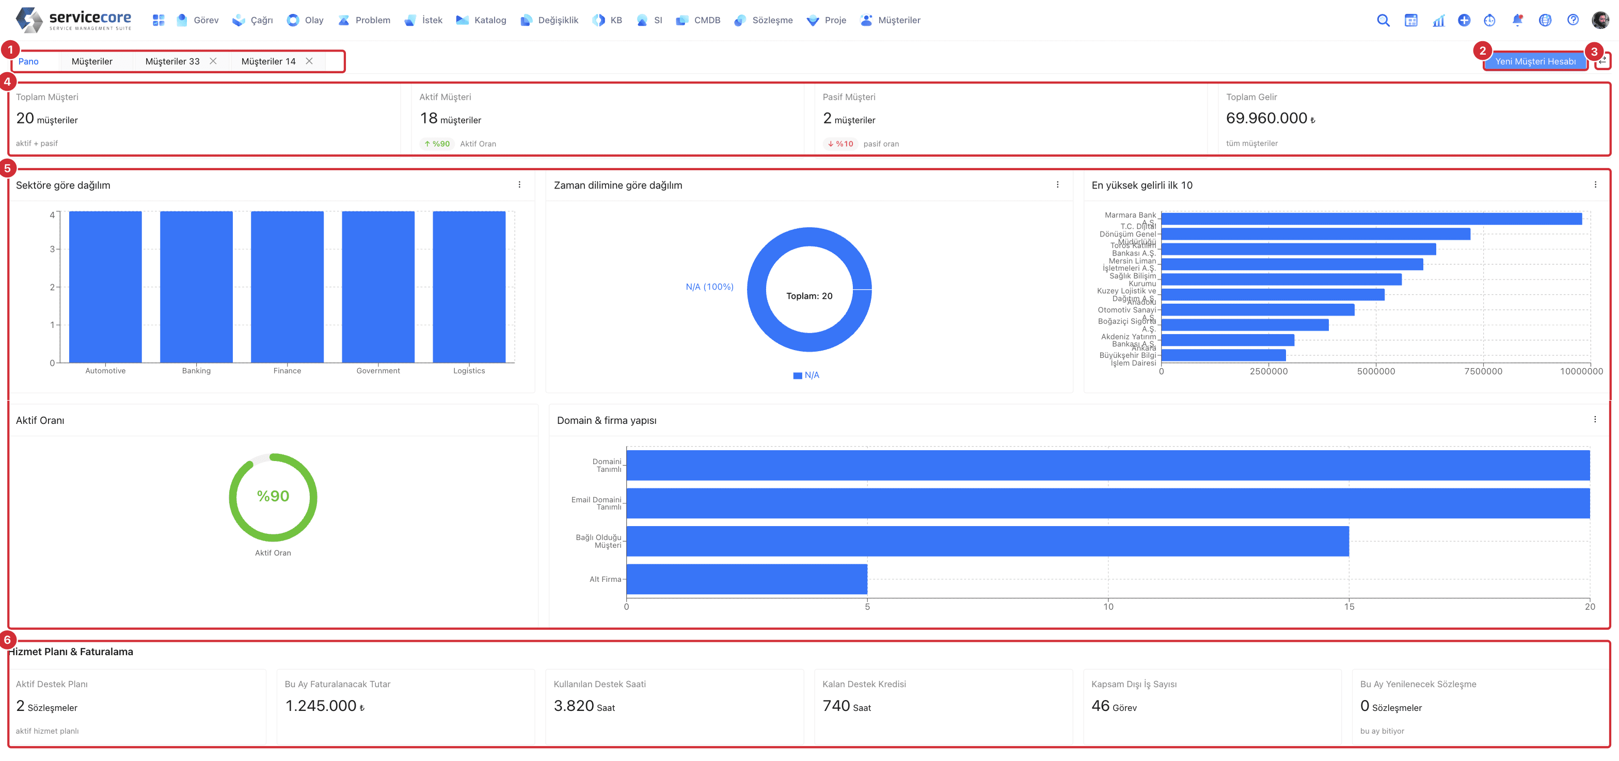Open the user profile avatar
The image size is (1619, 761).
click(1600, 20)
